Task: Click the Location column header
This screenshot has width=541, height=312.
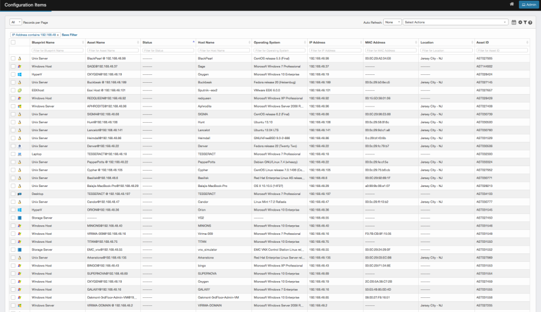Action: pos(427,42)
